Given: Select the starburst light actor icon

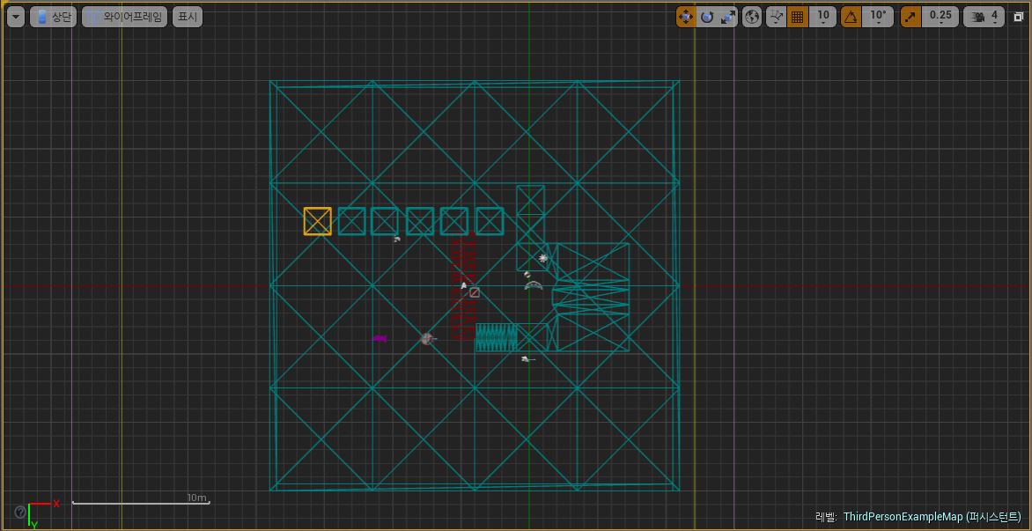Looking at the screenshot, I should (543, 259).
